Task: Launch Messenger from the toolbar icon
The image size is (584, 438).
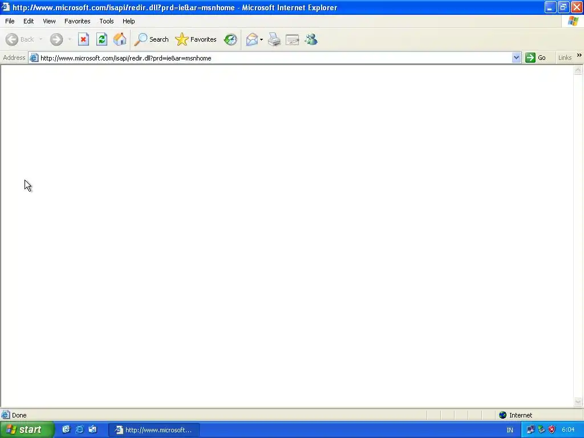Action: click(311, 39)
